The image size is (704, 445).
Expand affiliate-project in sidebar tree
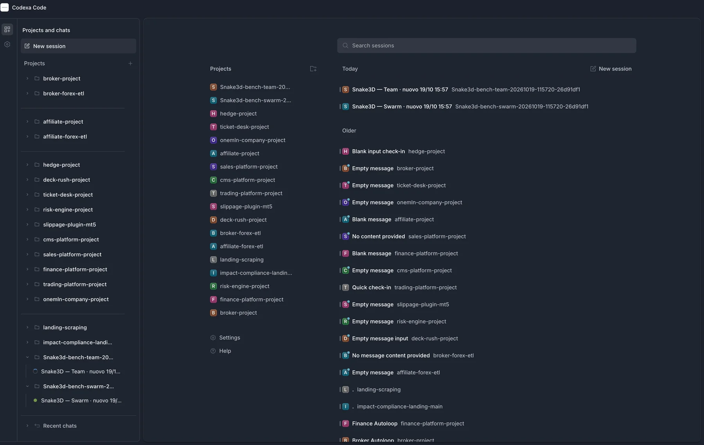(27, 122)
